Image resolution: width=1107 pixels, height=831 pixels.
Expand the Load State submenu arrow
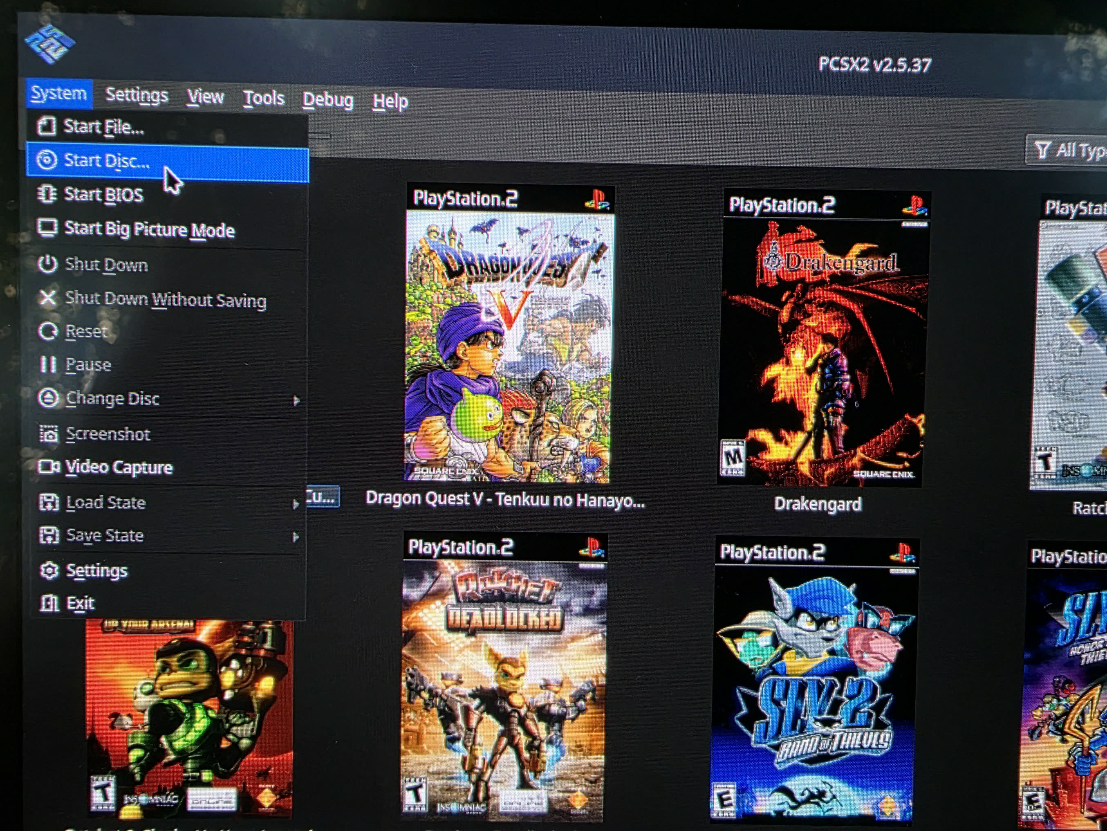[x=296, y=505]
